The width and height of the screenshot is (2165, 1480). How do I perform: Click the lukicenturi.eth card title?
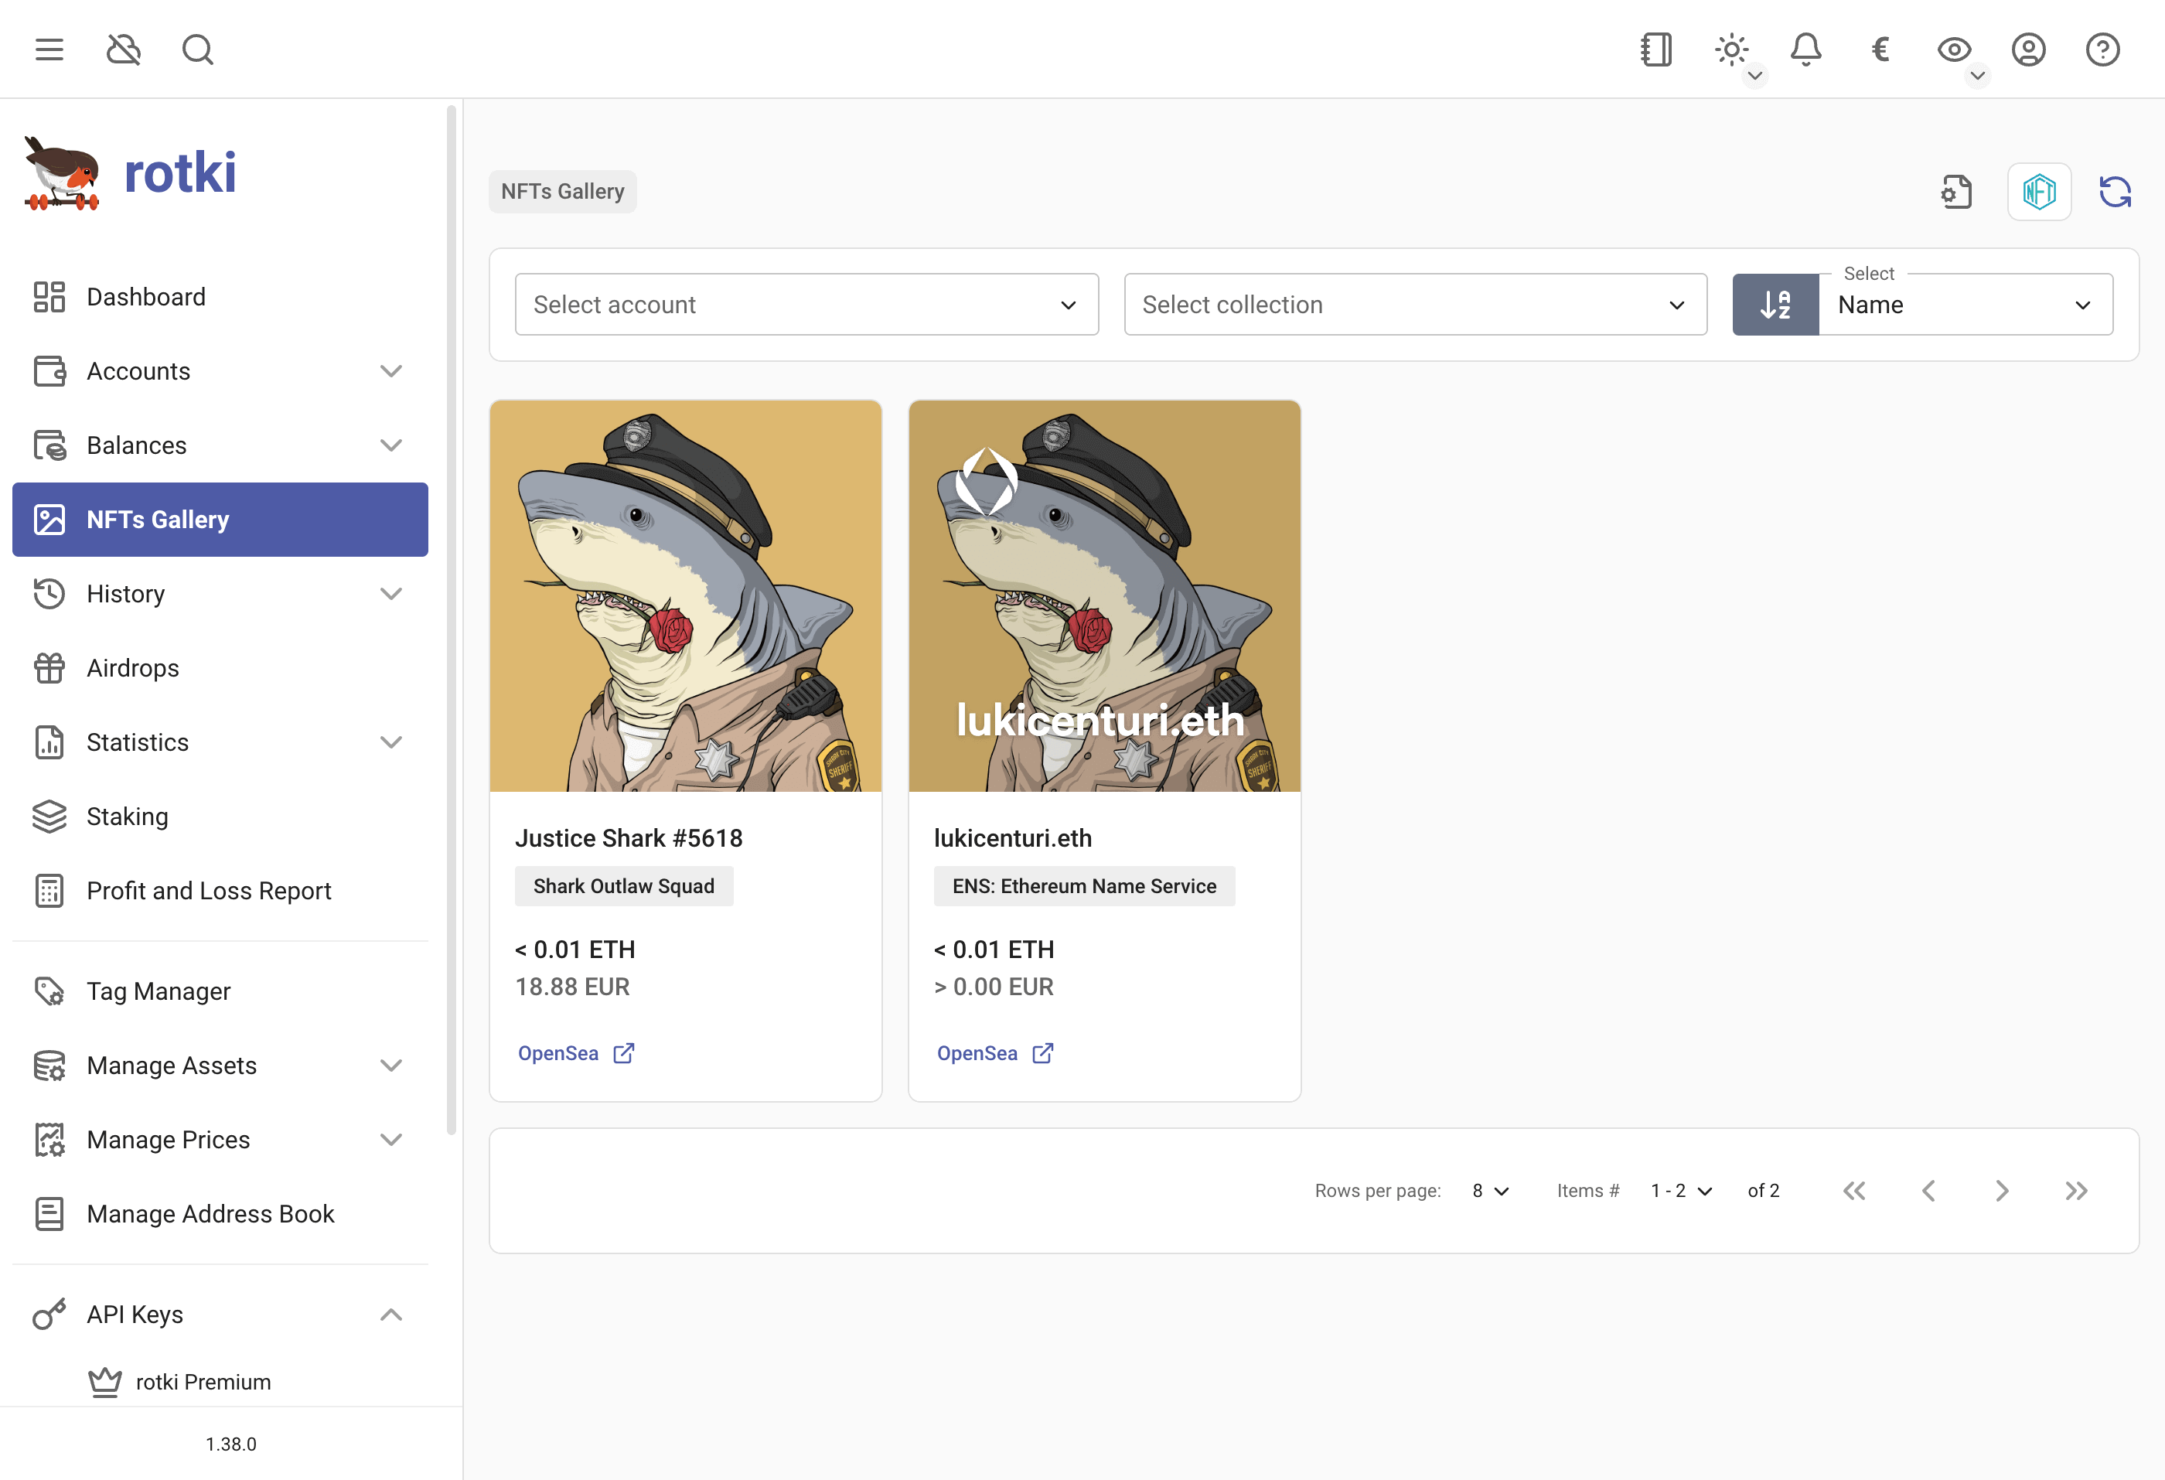click(x=1013, y=838)
